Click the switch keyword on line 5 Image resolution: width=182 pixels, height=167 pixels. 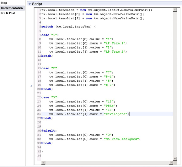click(x=47, y=27)
